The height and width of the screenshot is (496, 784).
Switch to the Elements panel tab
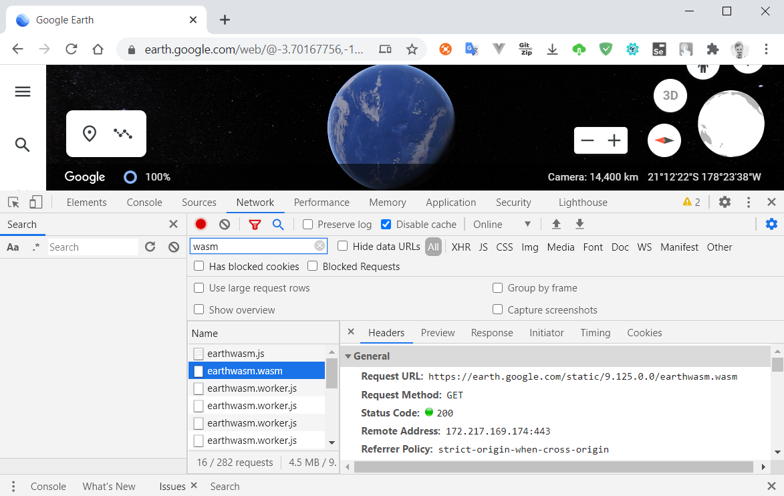click(x=86, y=202)
